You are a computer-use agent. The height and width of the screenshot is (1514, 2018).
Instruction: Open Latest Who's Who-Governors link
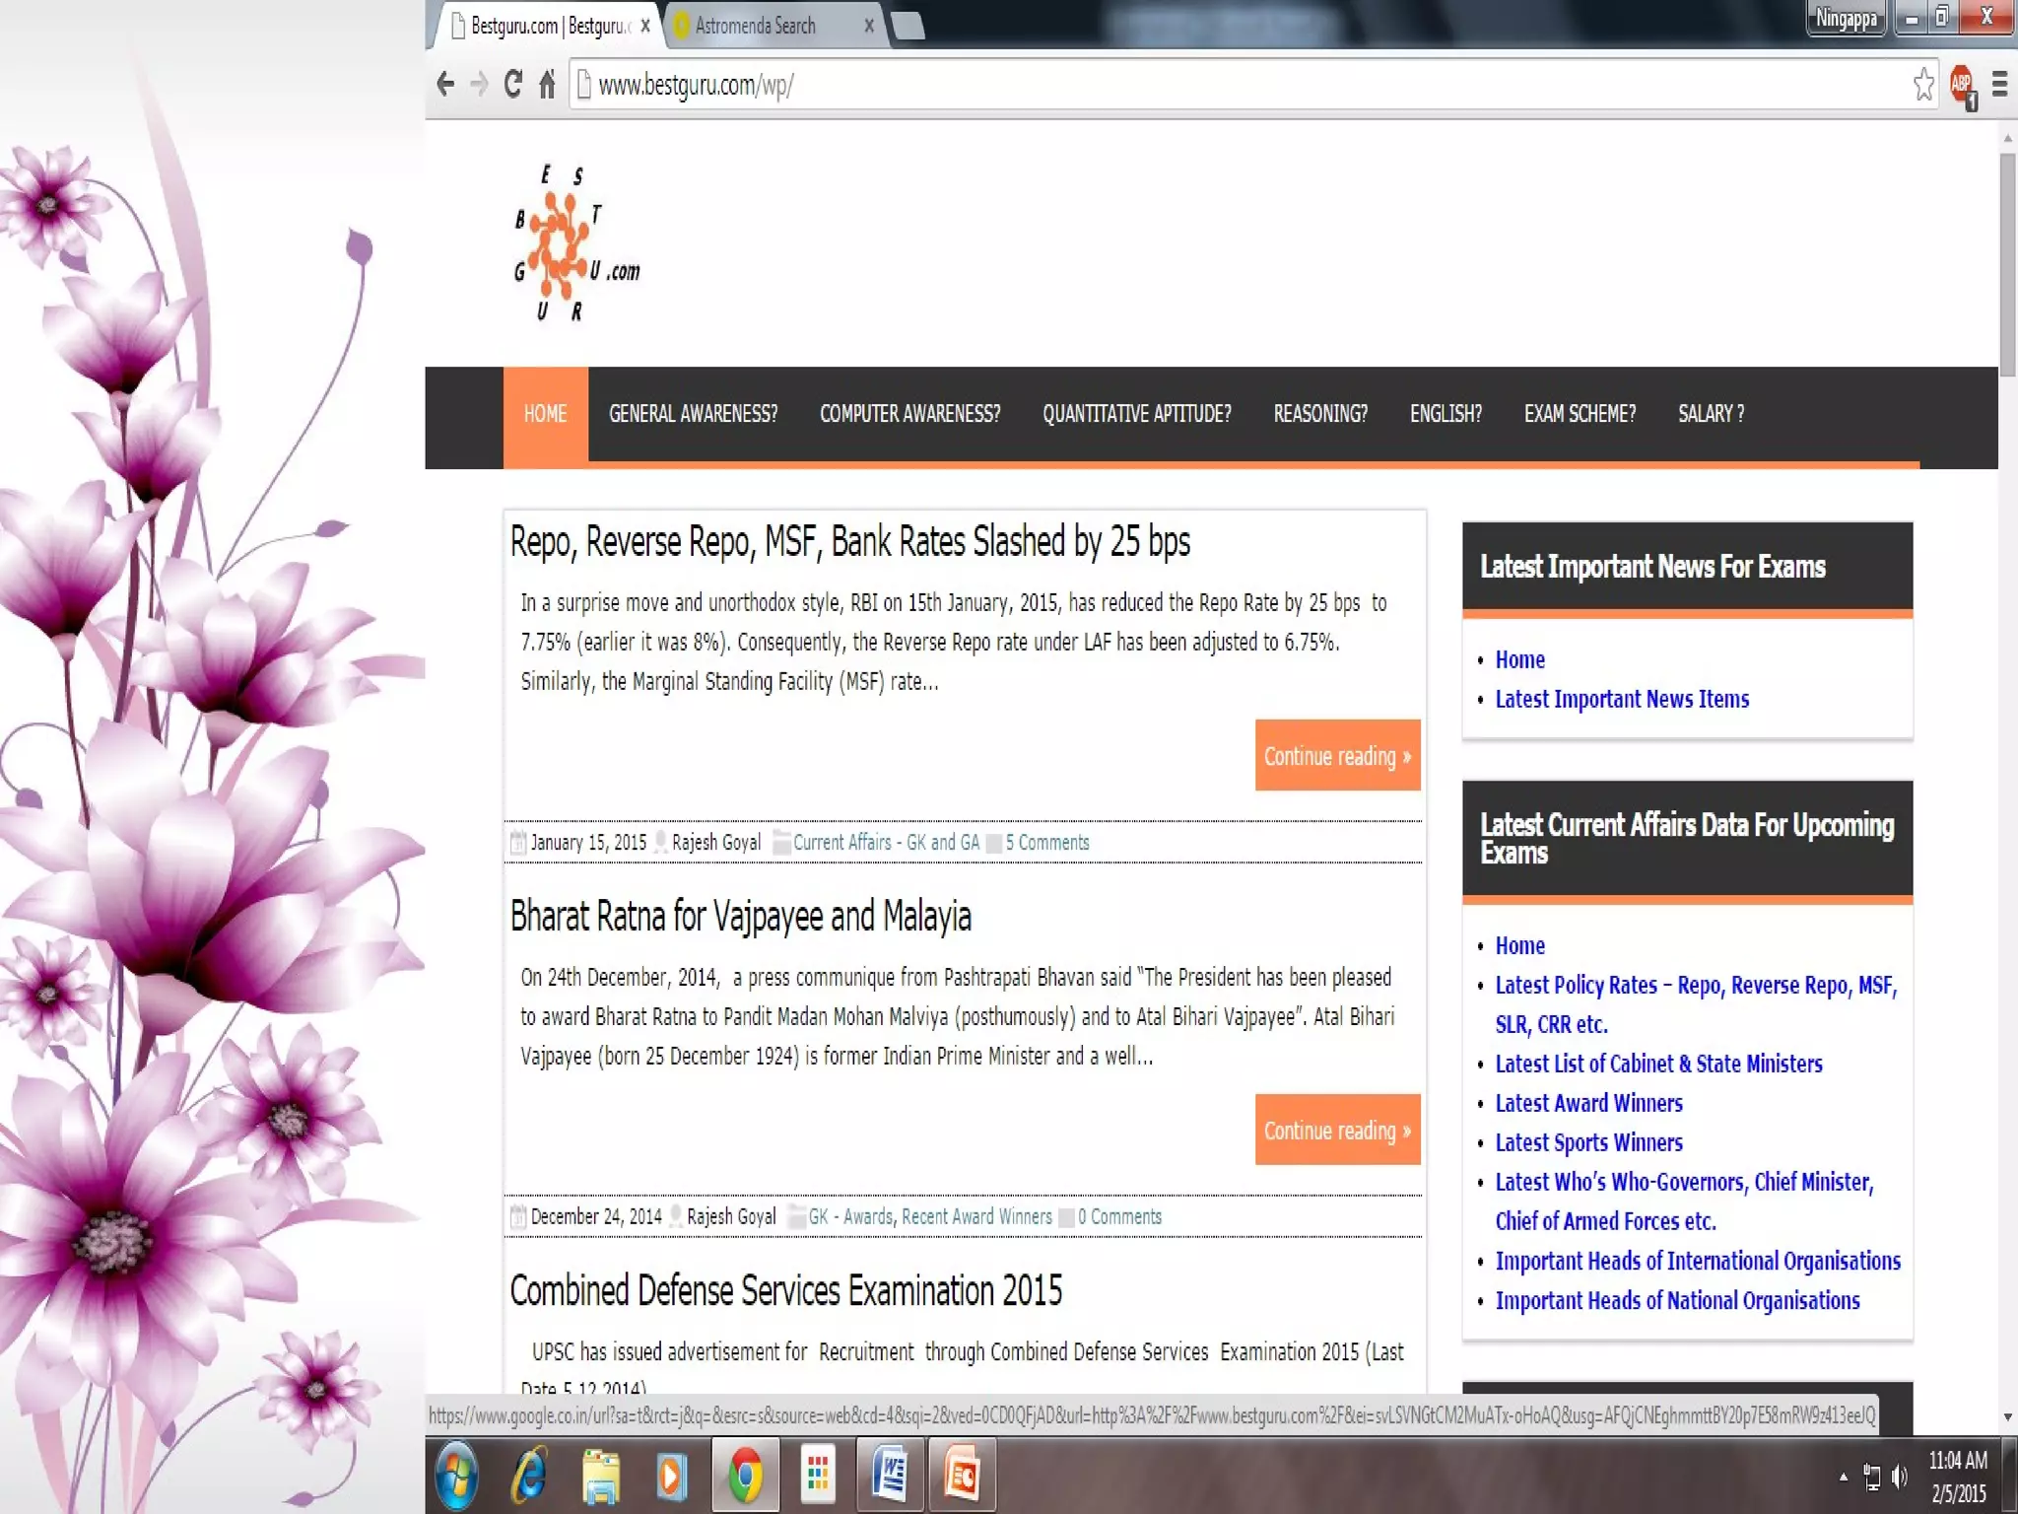click(1685, 1202)
